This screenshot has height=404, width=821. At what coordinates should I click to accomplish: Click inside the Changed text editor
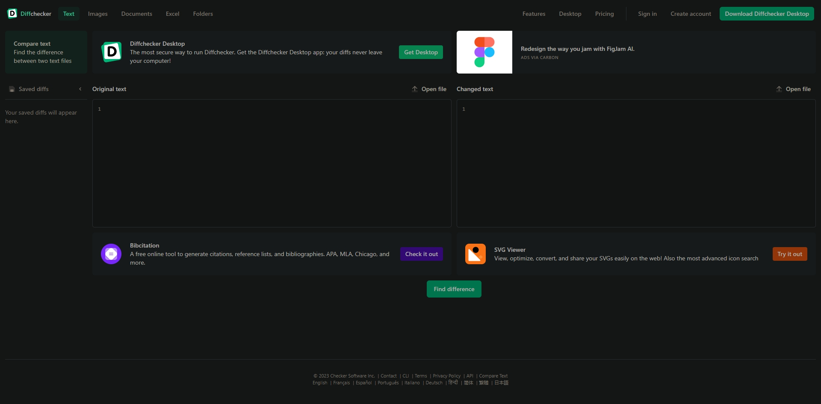636,163
